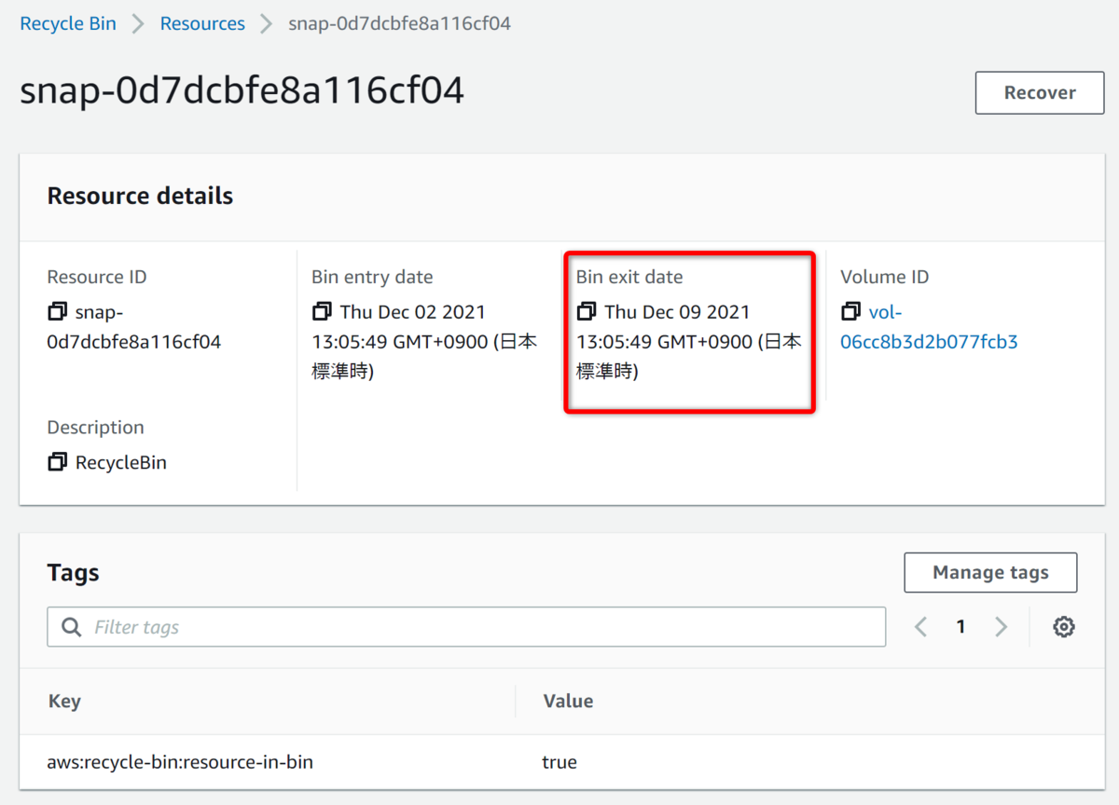Viewport: 1119px width, 805px height.
Task: Click the Tags section heading
Action: click(73, 573)
